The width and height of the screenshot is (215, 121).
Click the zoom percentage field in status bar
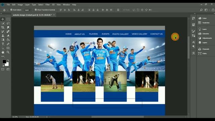(x=15, y=117)
